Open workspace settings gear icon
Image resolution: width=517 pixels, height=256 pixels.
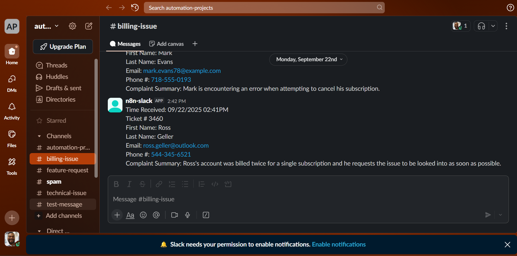click(72, 26)
